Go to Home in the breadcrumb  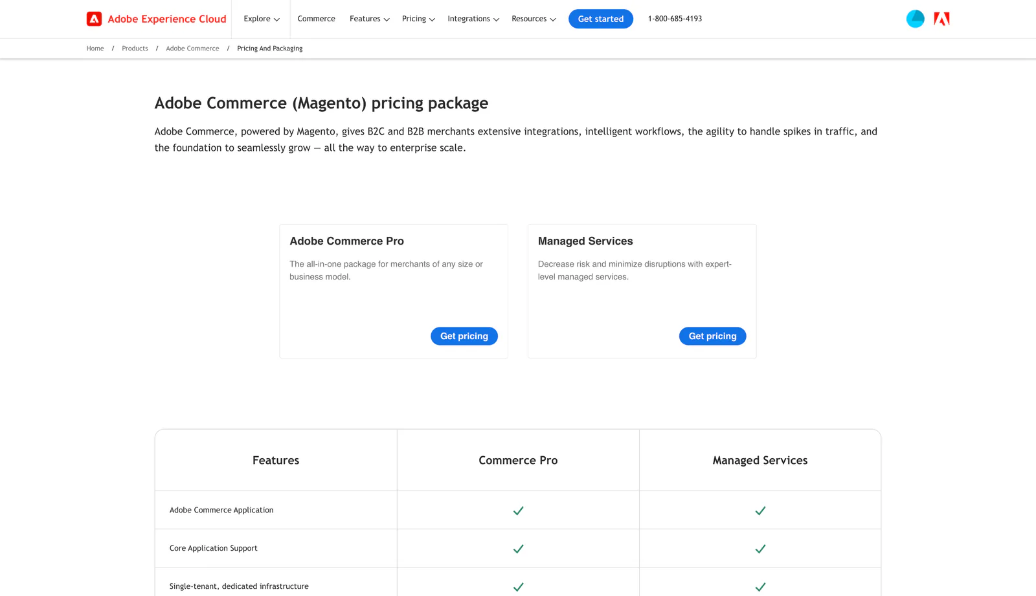click(95, 49)
